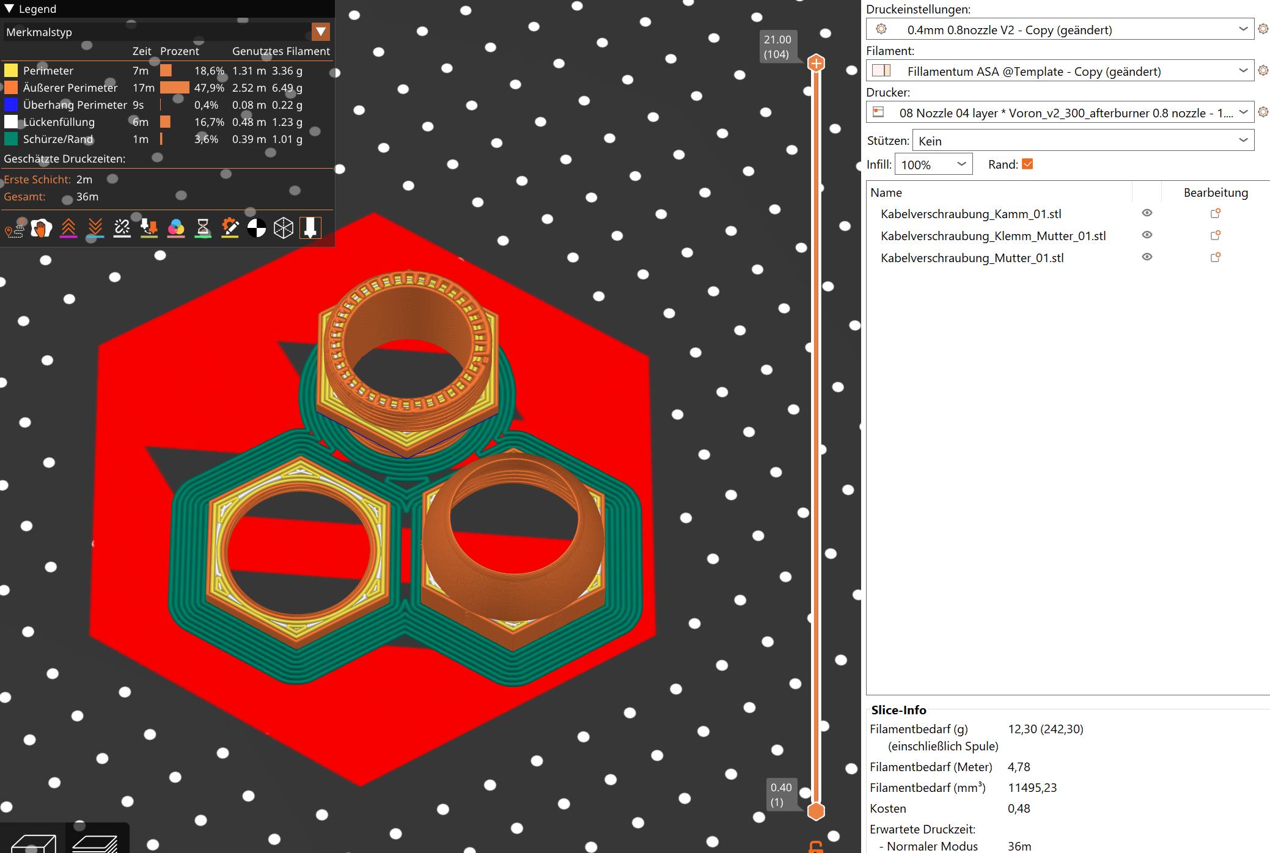The width and height of the screenshot is (1270, 853).
Task: Select Kabelverschraubung_Mutter_01.stl in object list
Action: pos(972,258)
